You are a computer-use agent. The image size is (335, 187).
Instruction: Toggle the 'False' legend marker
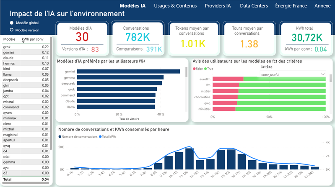pyautogui.click(x=194, y=68)
